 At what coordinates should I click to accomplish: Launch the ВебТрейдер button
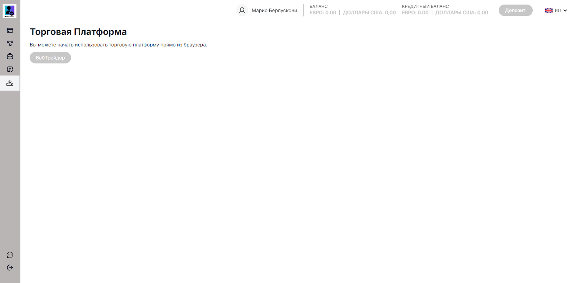click(x=50, y=58)
